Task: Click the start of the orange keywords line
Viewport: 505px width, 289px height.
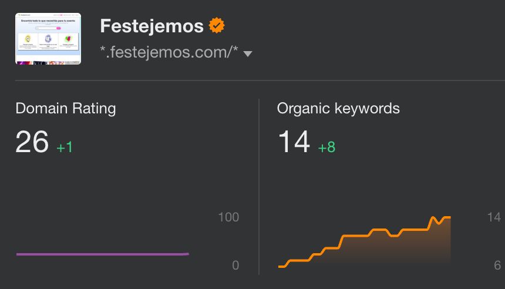Action: pos(280,267)
